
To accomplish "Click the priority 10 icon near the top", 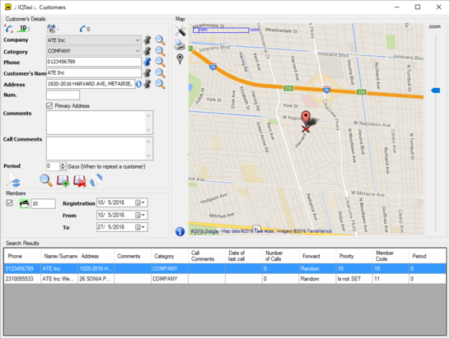I will (23, 28).
